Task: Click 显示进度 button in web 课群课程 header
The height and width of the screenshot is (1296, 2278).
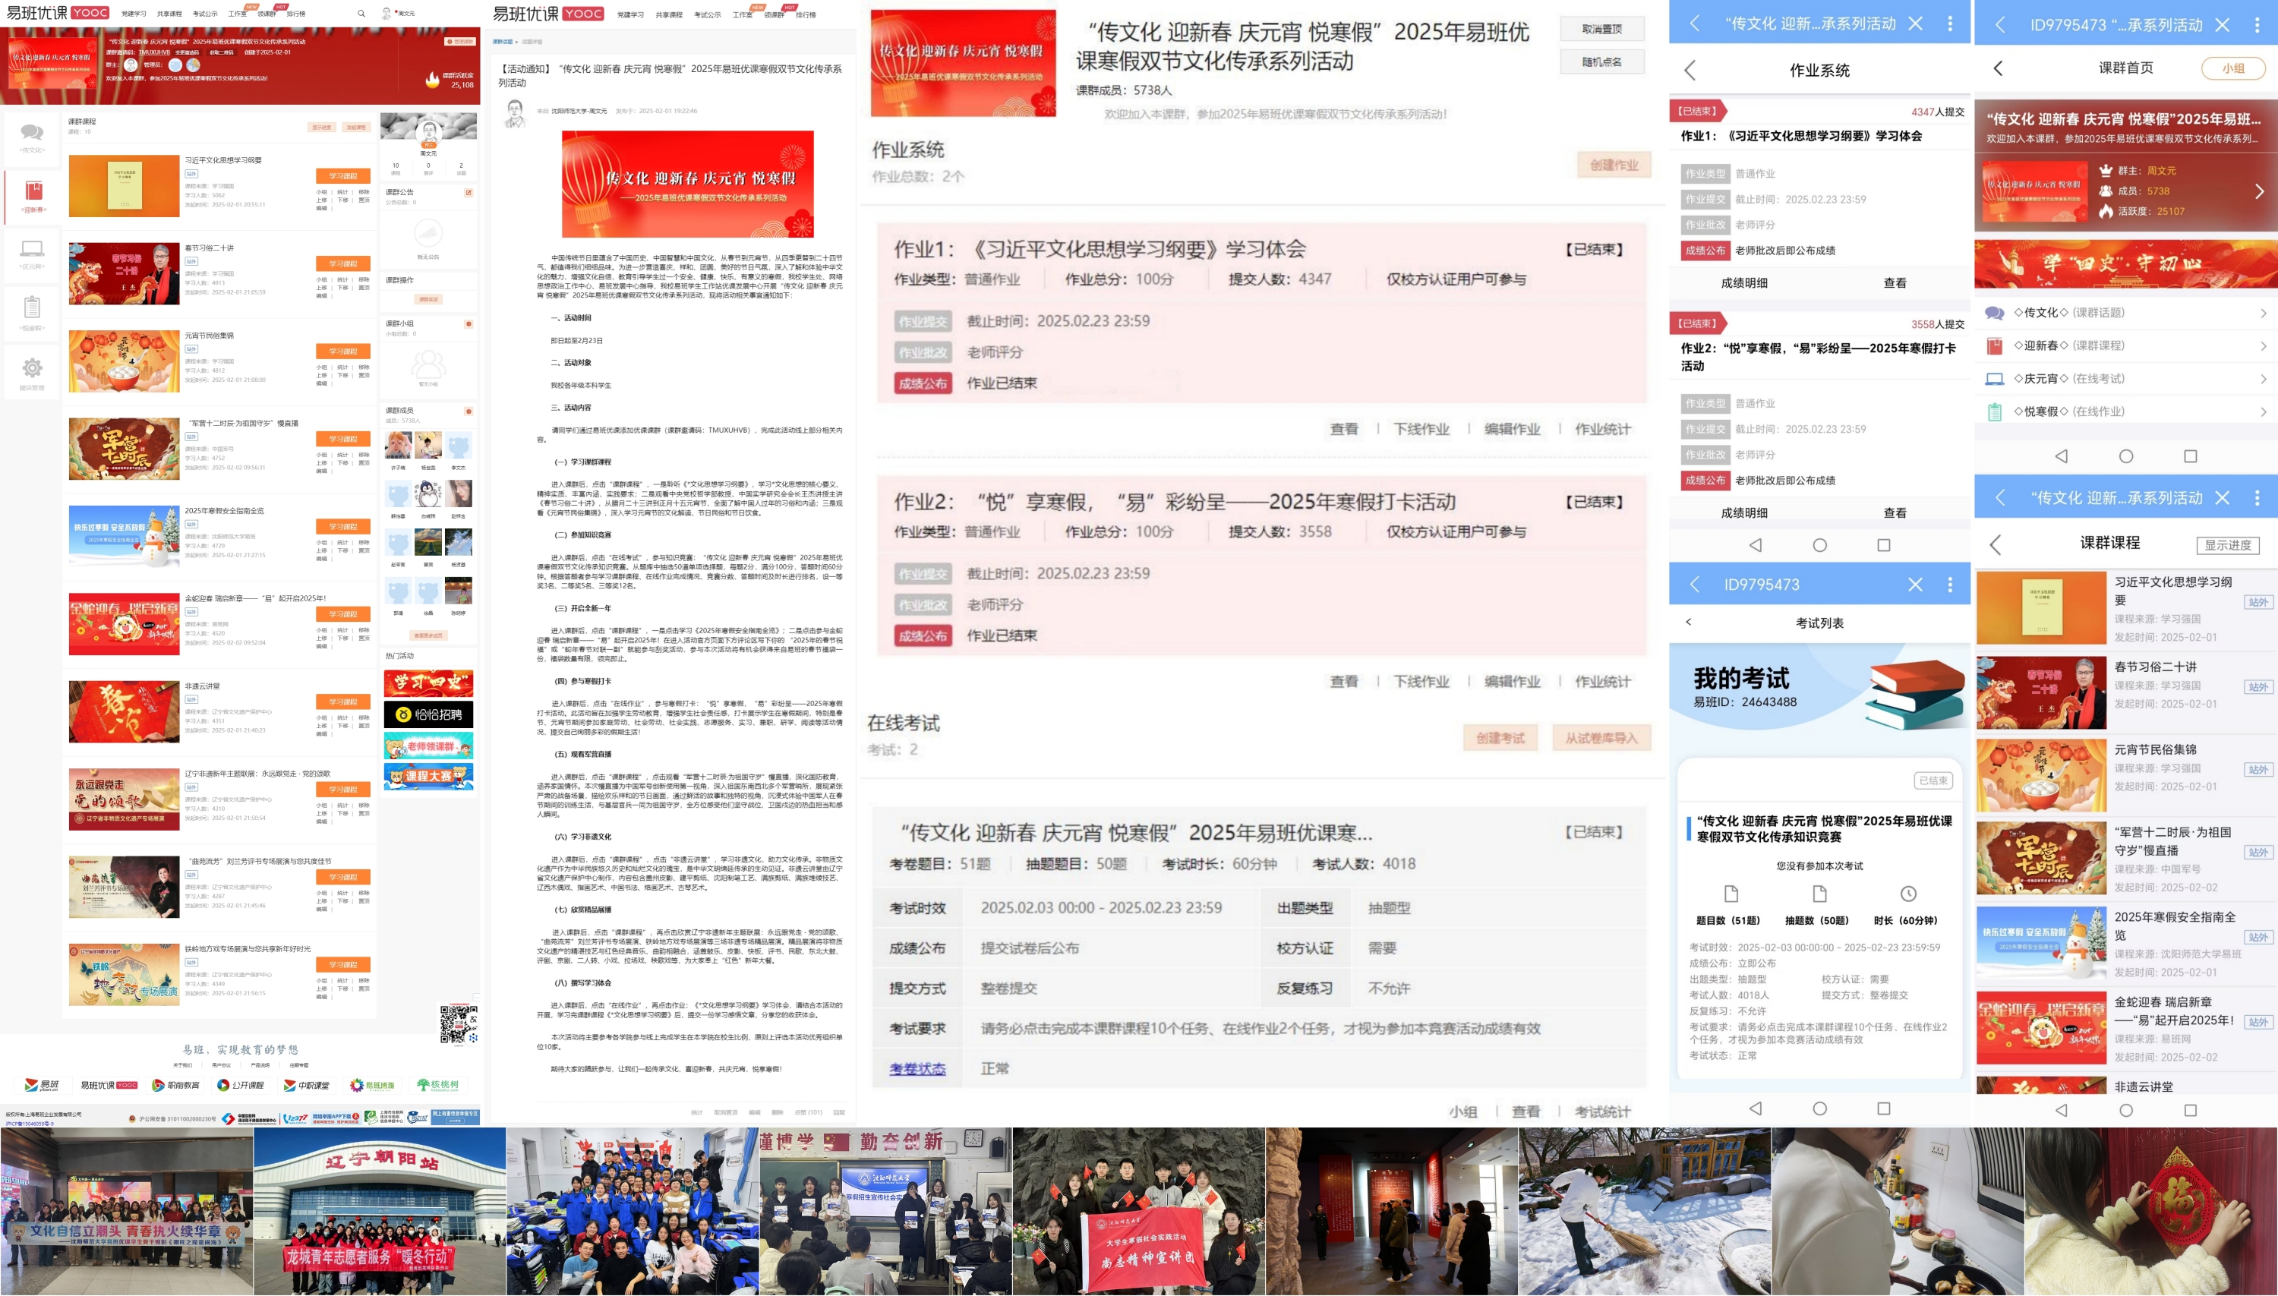Action: pyautogui.click(x=321, y=128)
